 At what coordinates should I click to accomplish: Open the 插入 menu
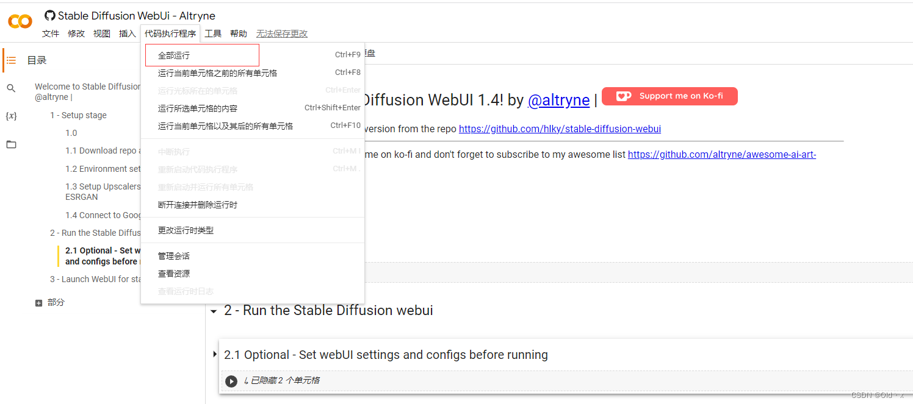[x=128, y=34]
